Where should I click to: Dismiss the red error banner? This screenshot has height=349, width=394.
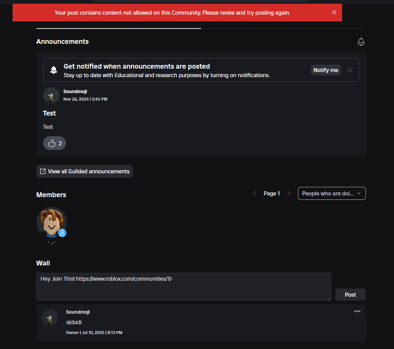(334, 13)
